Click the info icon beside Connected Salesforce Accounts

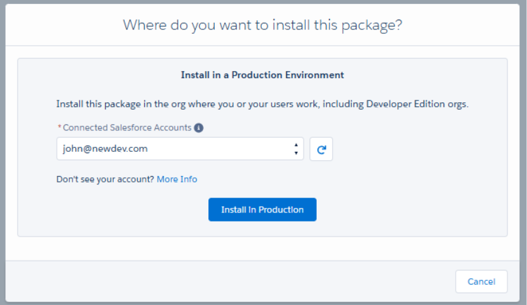point(199,128)
